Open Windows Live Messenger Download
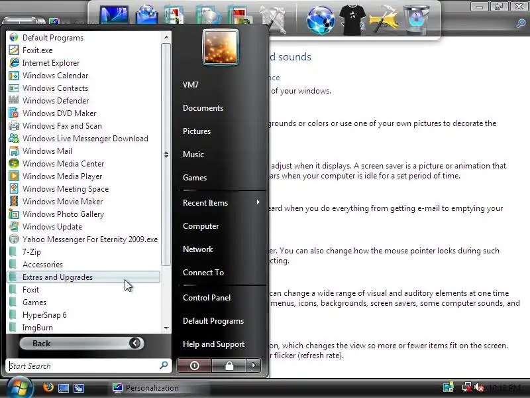The height and width of the screenshot is (398, 530). coord(83,139)
